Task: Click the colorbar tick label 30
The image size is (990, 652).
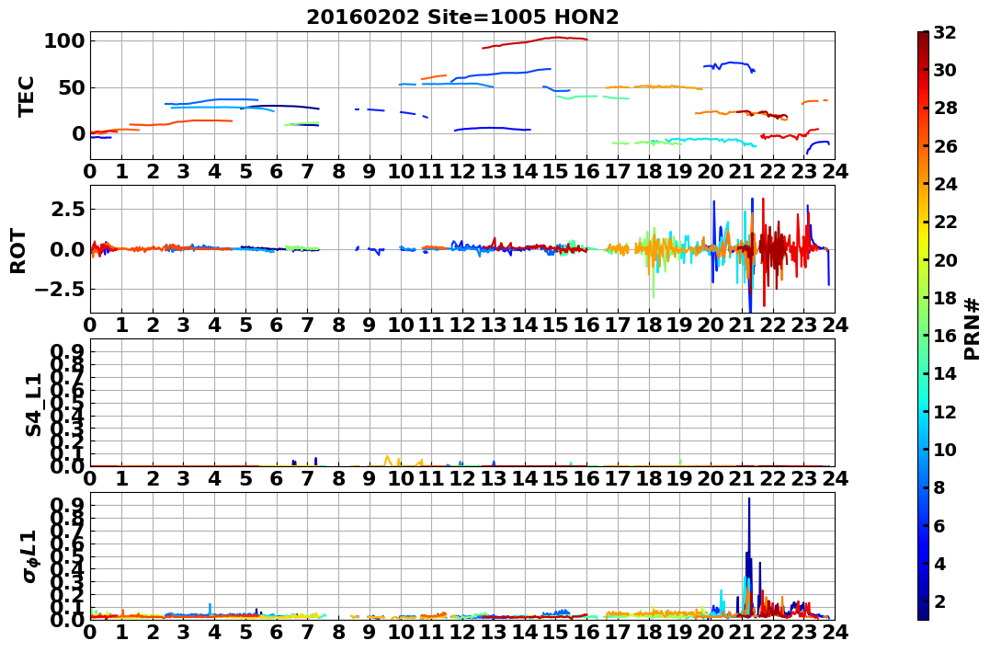Action: click(945, 70)
